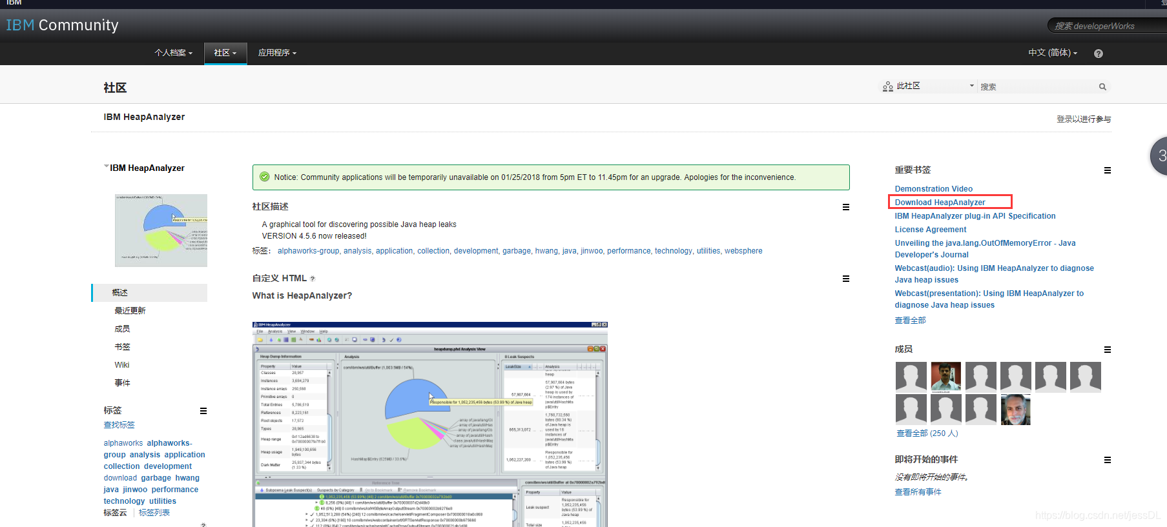The image size is (1167, 527).
Task: Open the 应用程序 dropdown menu
Action: pos(277,53)
